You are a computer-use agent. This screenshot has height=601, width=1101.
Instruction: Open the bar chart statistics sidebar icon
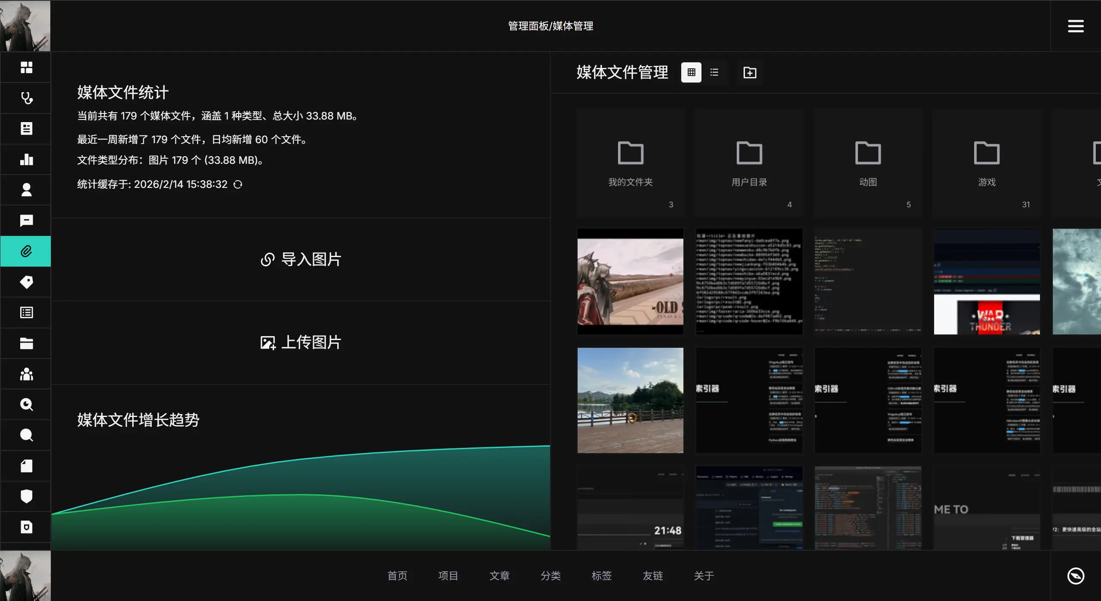[26, 159]
